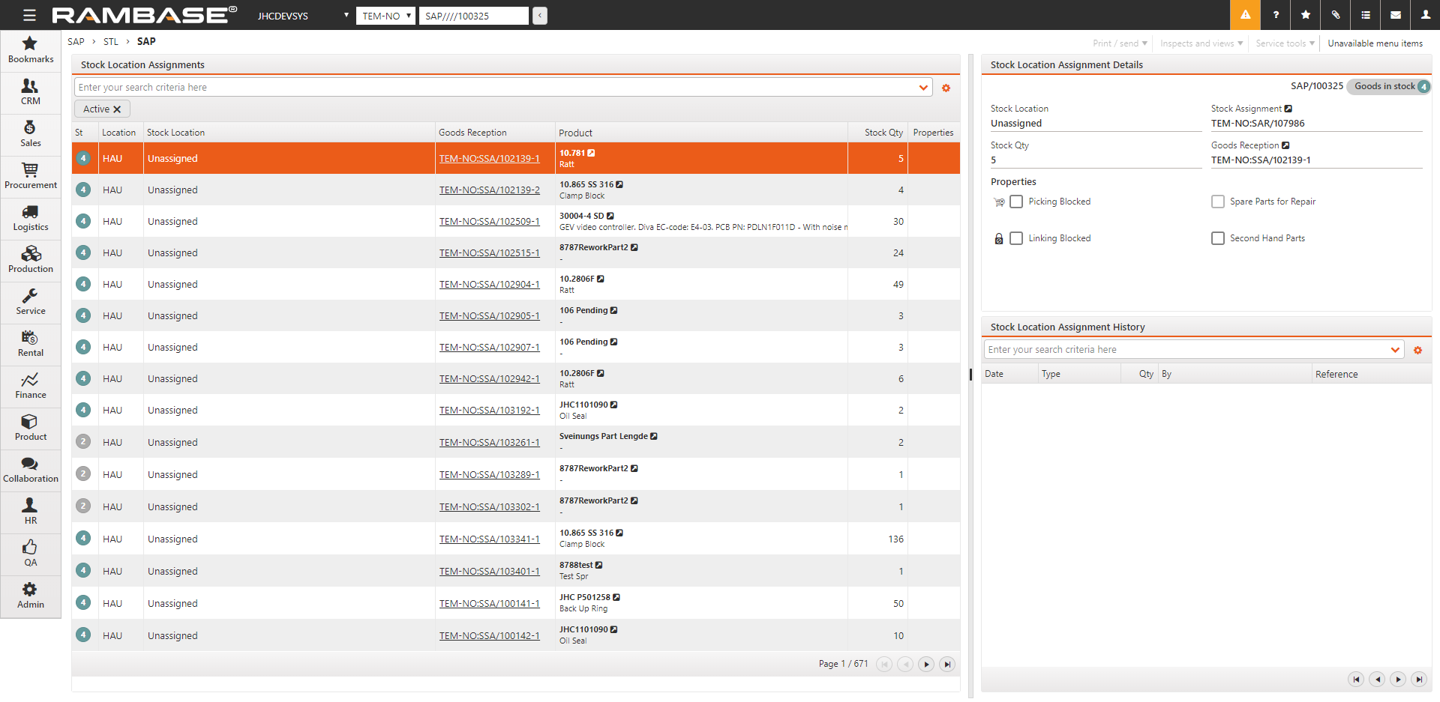Open the Logistics module icon
The image size is (1440, 702).
tap(30, 218)
